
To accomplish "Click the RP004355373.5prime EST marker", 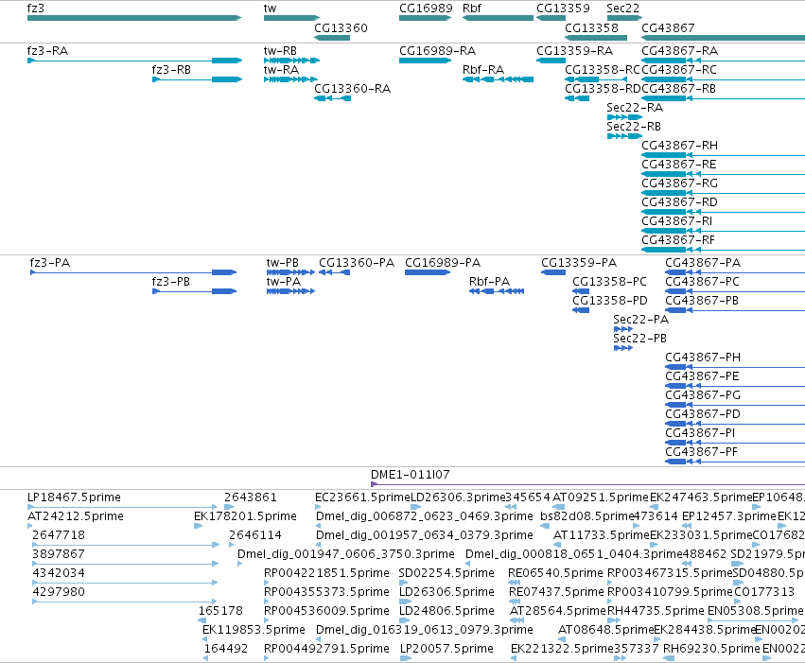I will (267, 602).
